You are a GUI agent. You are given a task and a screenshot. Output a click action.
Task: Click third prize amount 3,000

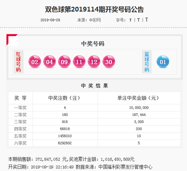(139, 122)
